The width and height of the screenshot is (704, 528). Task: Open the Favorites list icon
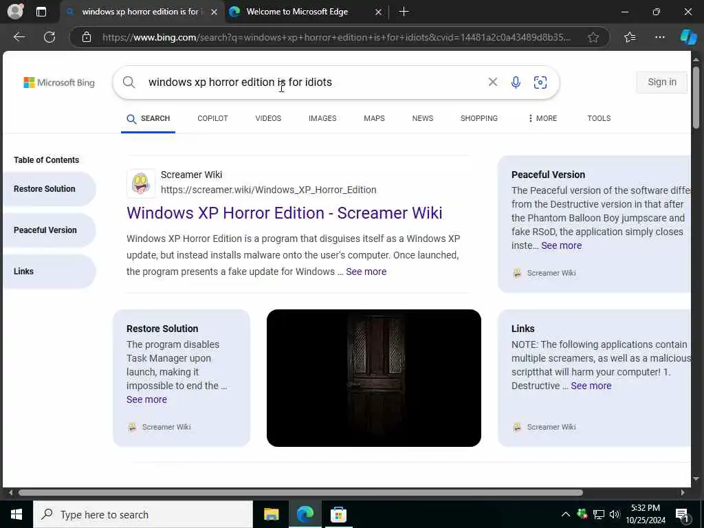point(630,37)
